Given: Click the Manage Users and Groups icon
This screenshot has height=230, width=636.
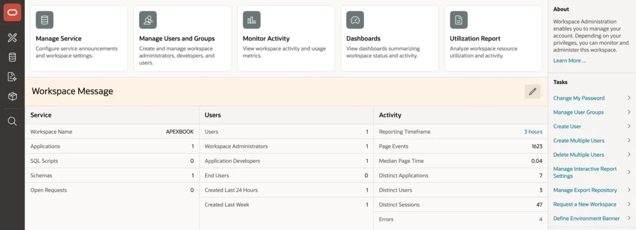Looking at the screenshot, I should point(148,20).
